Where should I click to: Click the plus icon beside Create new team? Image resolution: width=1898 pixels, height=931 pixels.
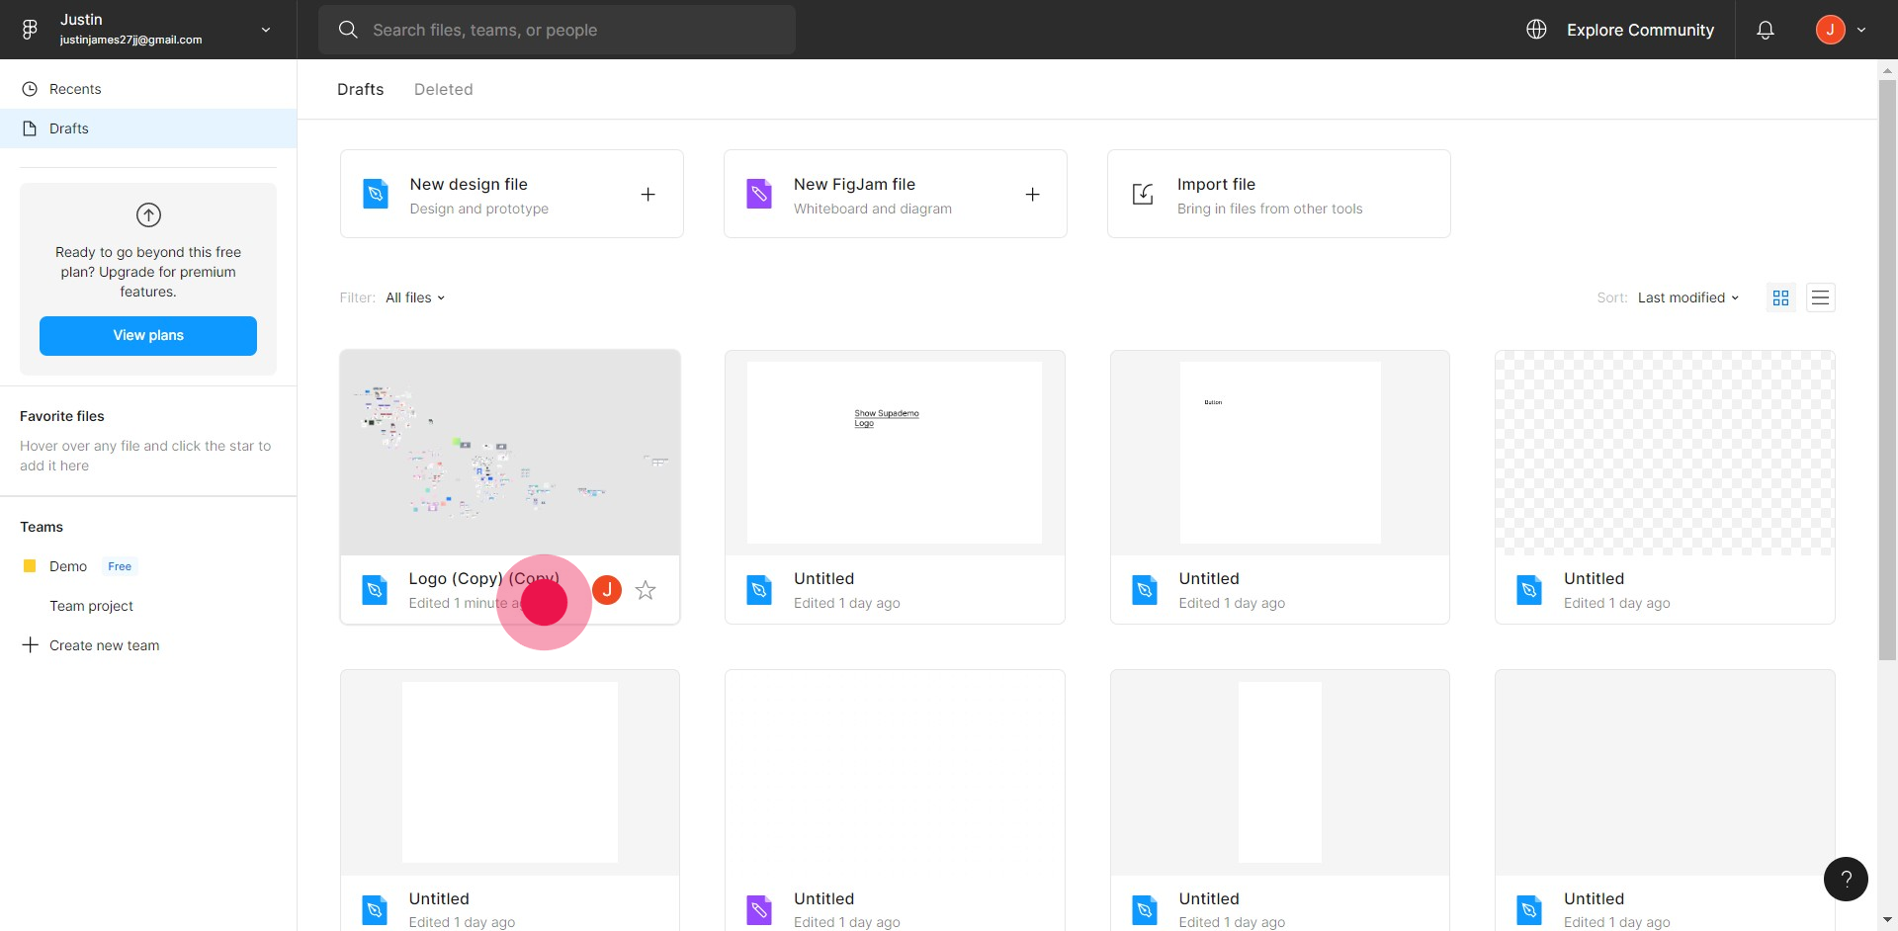30,645
